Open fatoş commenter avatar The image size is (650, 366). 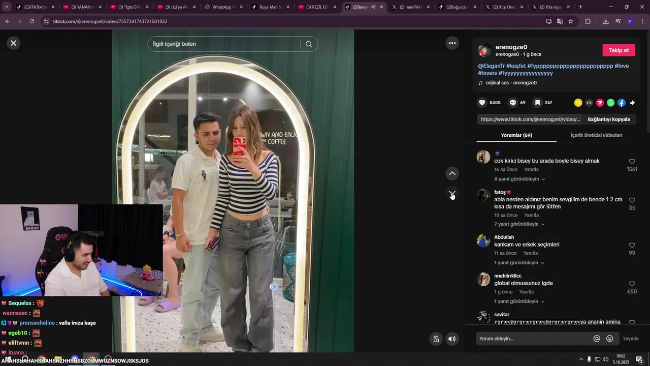click(x=483, y=195)
